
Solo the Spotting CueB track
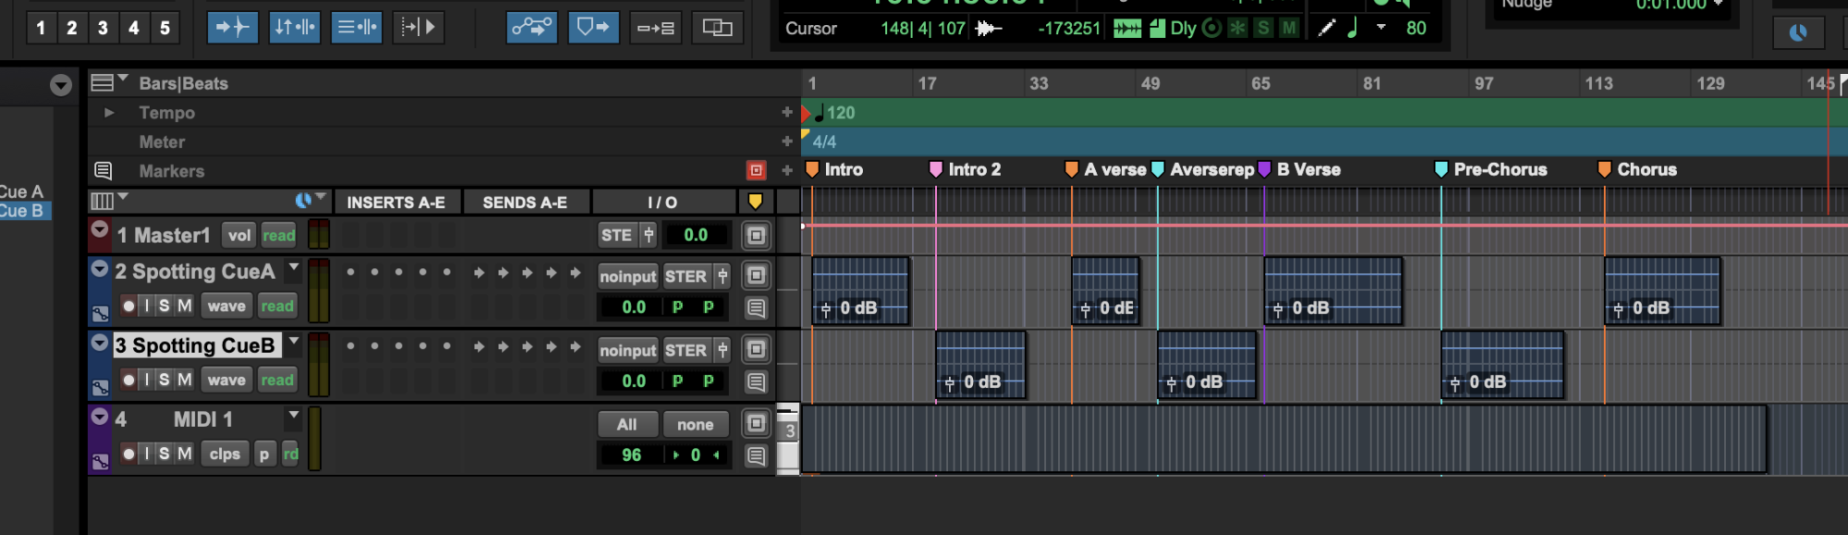tap(164, 380)
